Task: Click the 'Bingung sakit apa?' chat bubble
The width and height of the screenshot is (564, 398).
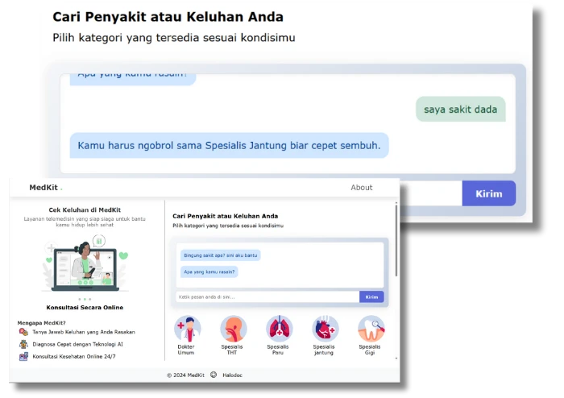Action: (x=220, y=255)
